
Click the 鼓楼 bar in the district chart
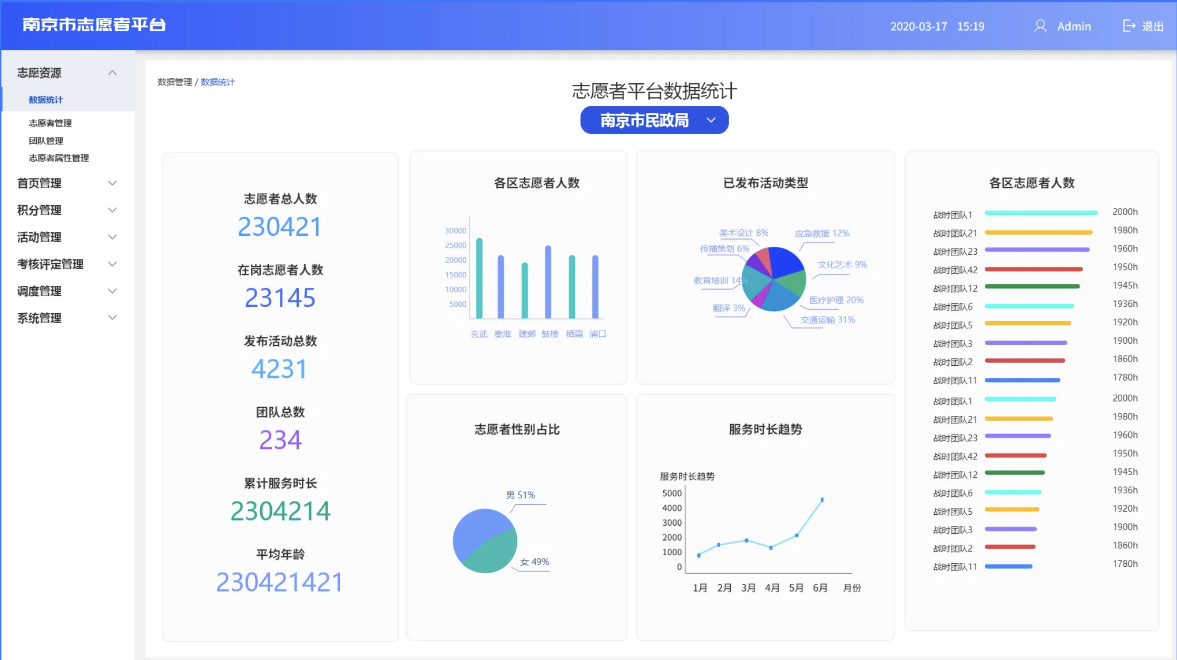(x=548, y=282)
